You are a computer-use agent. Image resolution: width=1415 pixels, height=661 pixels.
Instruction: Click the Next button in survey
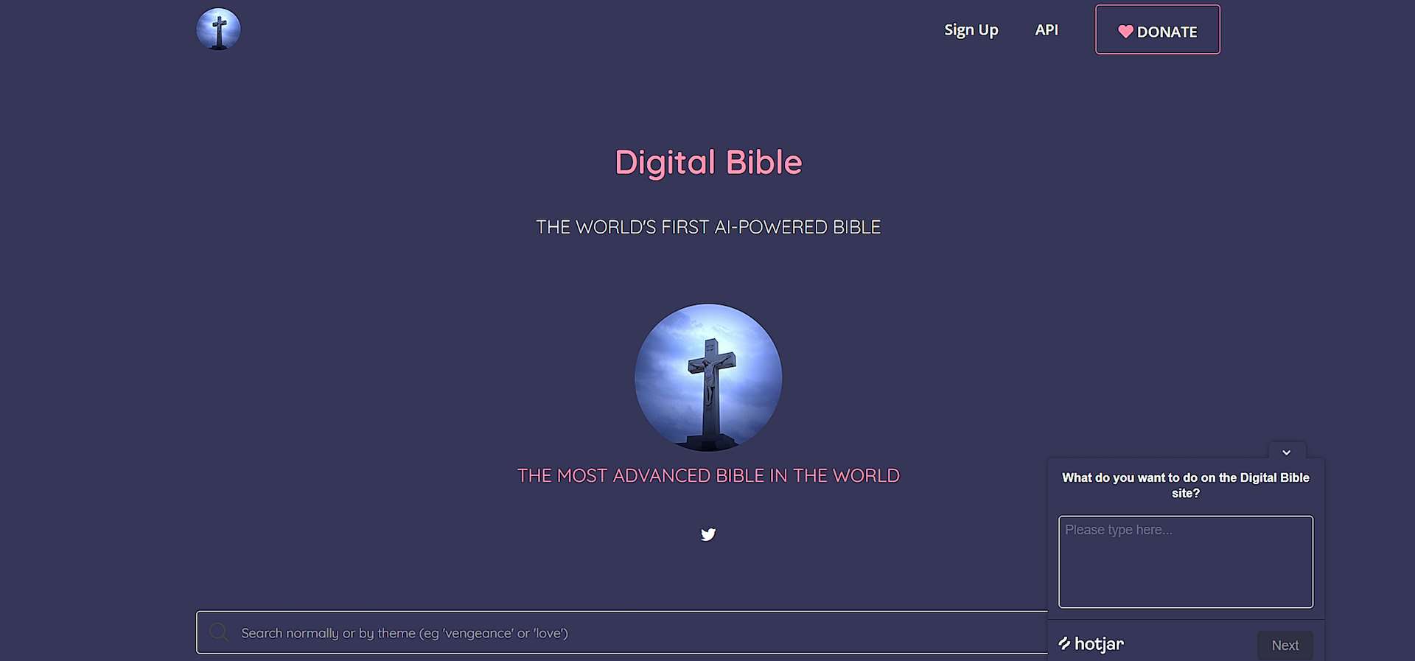[1285, 646]
